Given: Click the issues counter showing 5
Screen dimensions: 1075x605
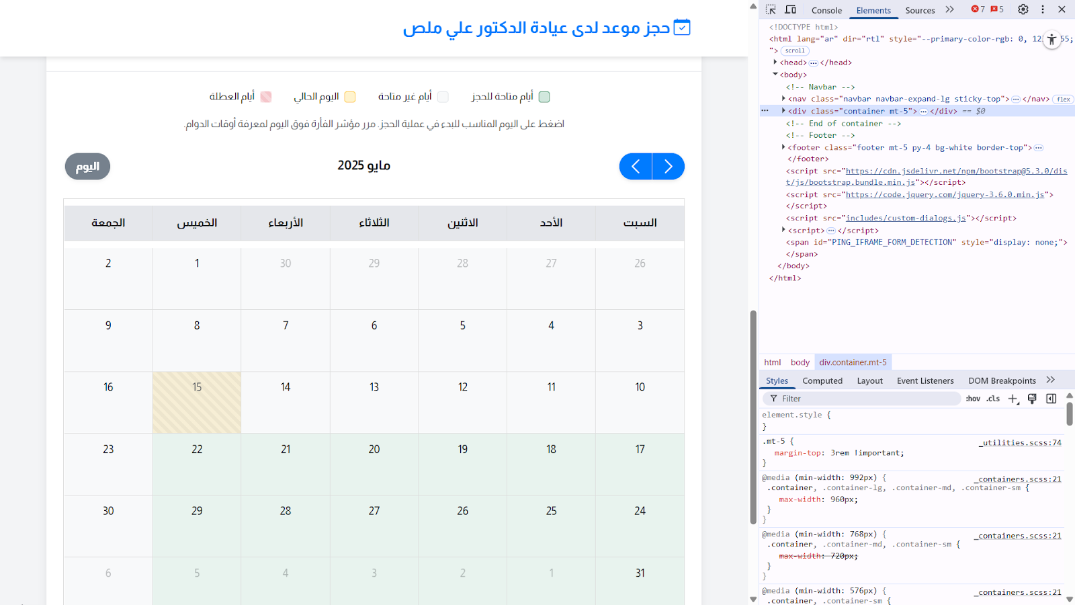Looking at the screenshot, I should pyautogui.click(x=997, y=9).
